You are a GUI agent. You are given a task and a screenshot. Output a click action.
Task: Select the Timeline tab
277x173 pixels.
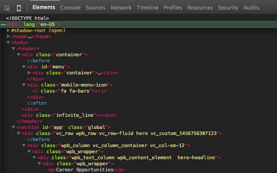(x=148, y=8)
